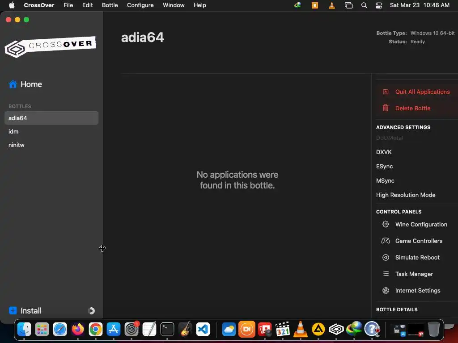Open Spotlight search in menu bar
This screenshot has width=458, height=343.
tap(364, 5)
